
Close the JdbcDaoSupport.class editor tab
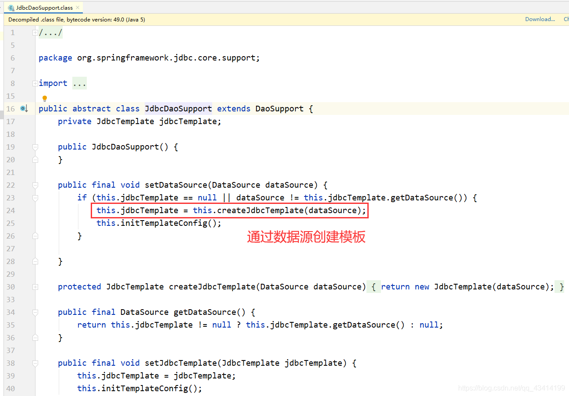point(78,7)
